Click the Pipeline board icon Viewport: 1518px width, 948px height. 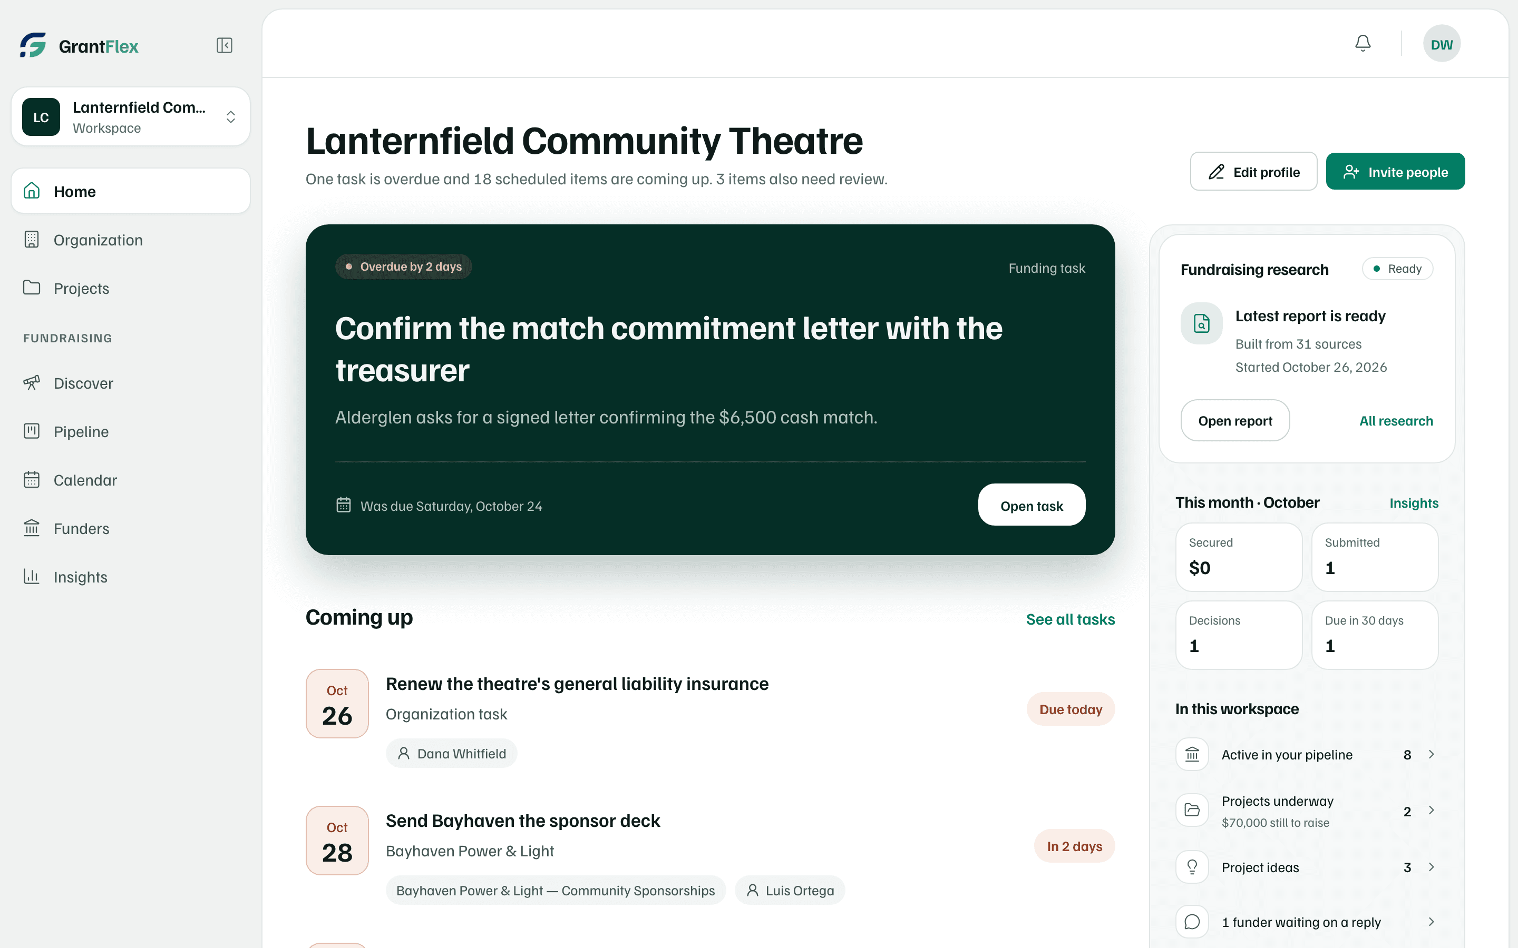pos(32,431)
